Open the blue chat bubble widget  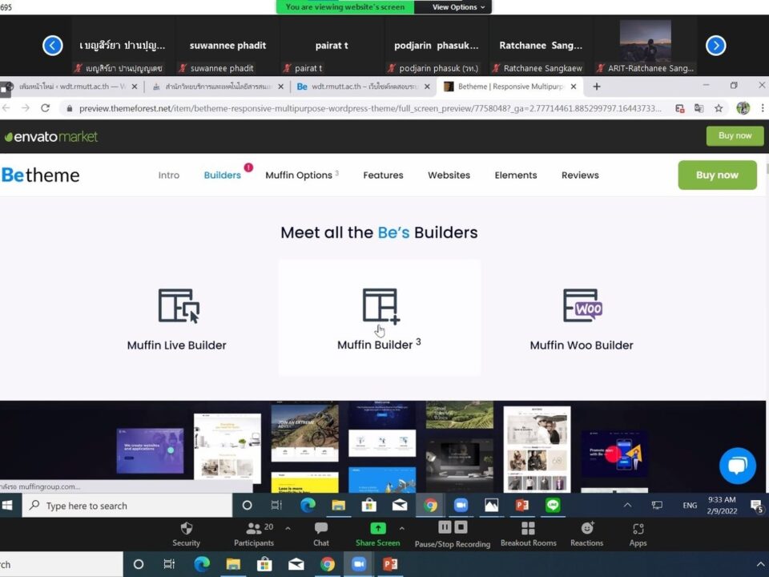click(738, 466)
